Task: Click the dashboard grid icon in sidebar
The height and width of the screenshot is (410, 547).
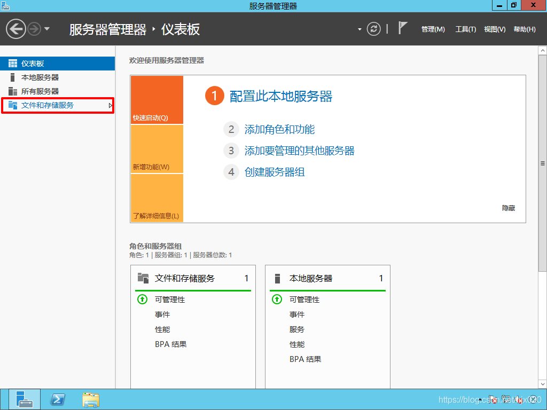Action: tap(13, 64)
